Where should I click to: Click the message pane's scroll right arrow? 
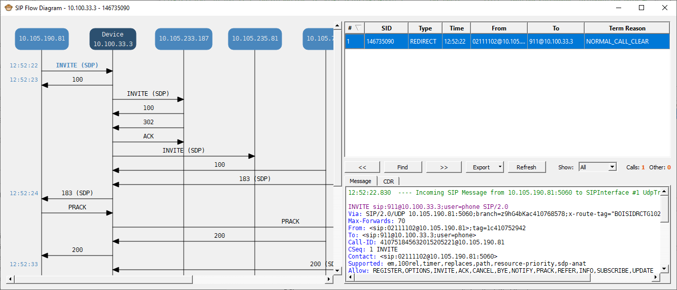click(655, 277)
